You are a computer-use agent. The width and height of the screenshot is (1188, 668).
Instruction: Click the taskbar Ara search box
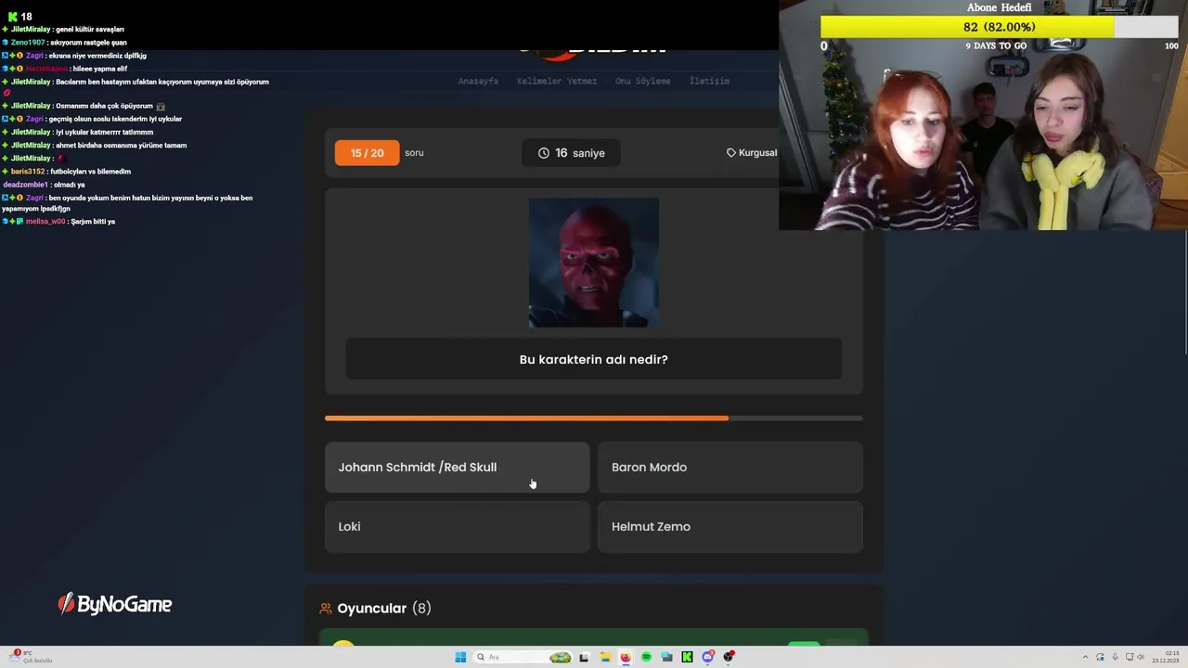[522, 657]
